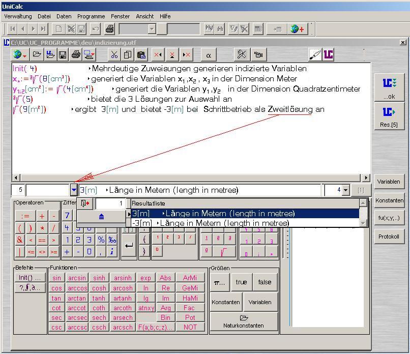Click the undo arrow in top toolbar
The height and width of the screenshot is (354, 410).
(x=96, y=29)
